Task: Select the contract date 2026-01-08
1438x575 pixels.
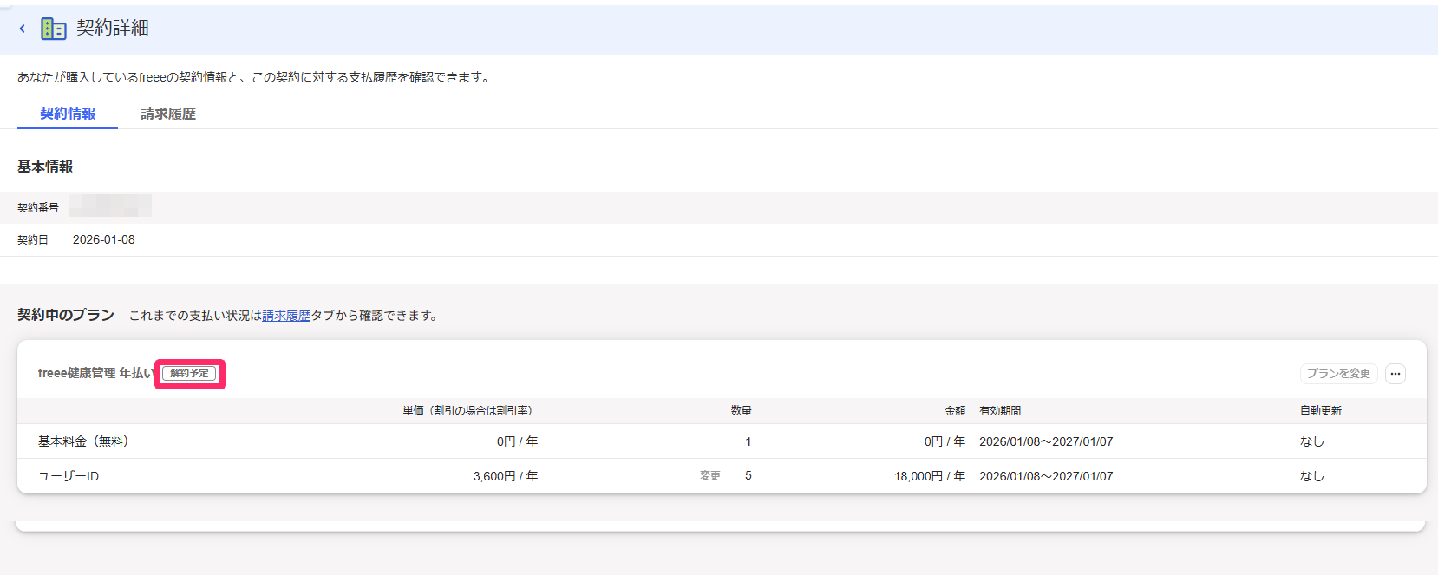Action: pyautogui.click(x=104, y=240)
